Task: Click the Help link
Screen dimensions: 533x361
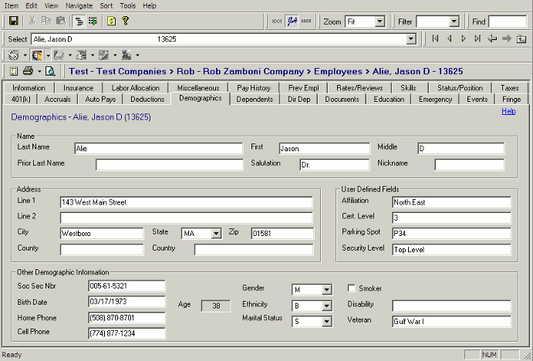Action: 508,111
